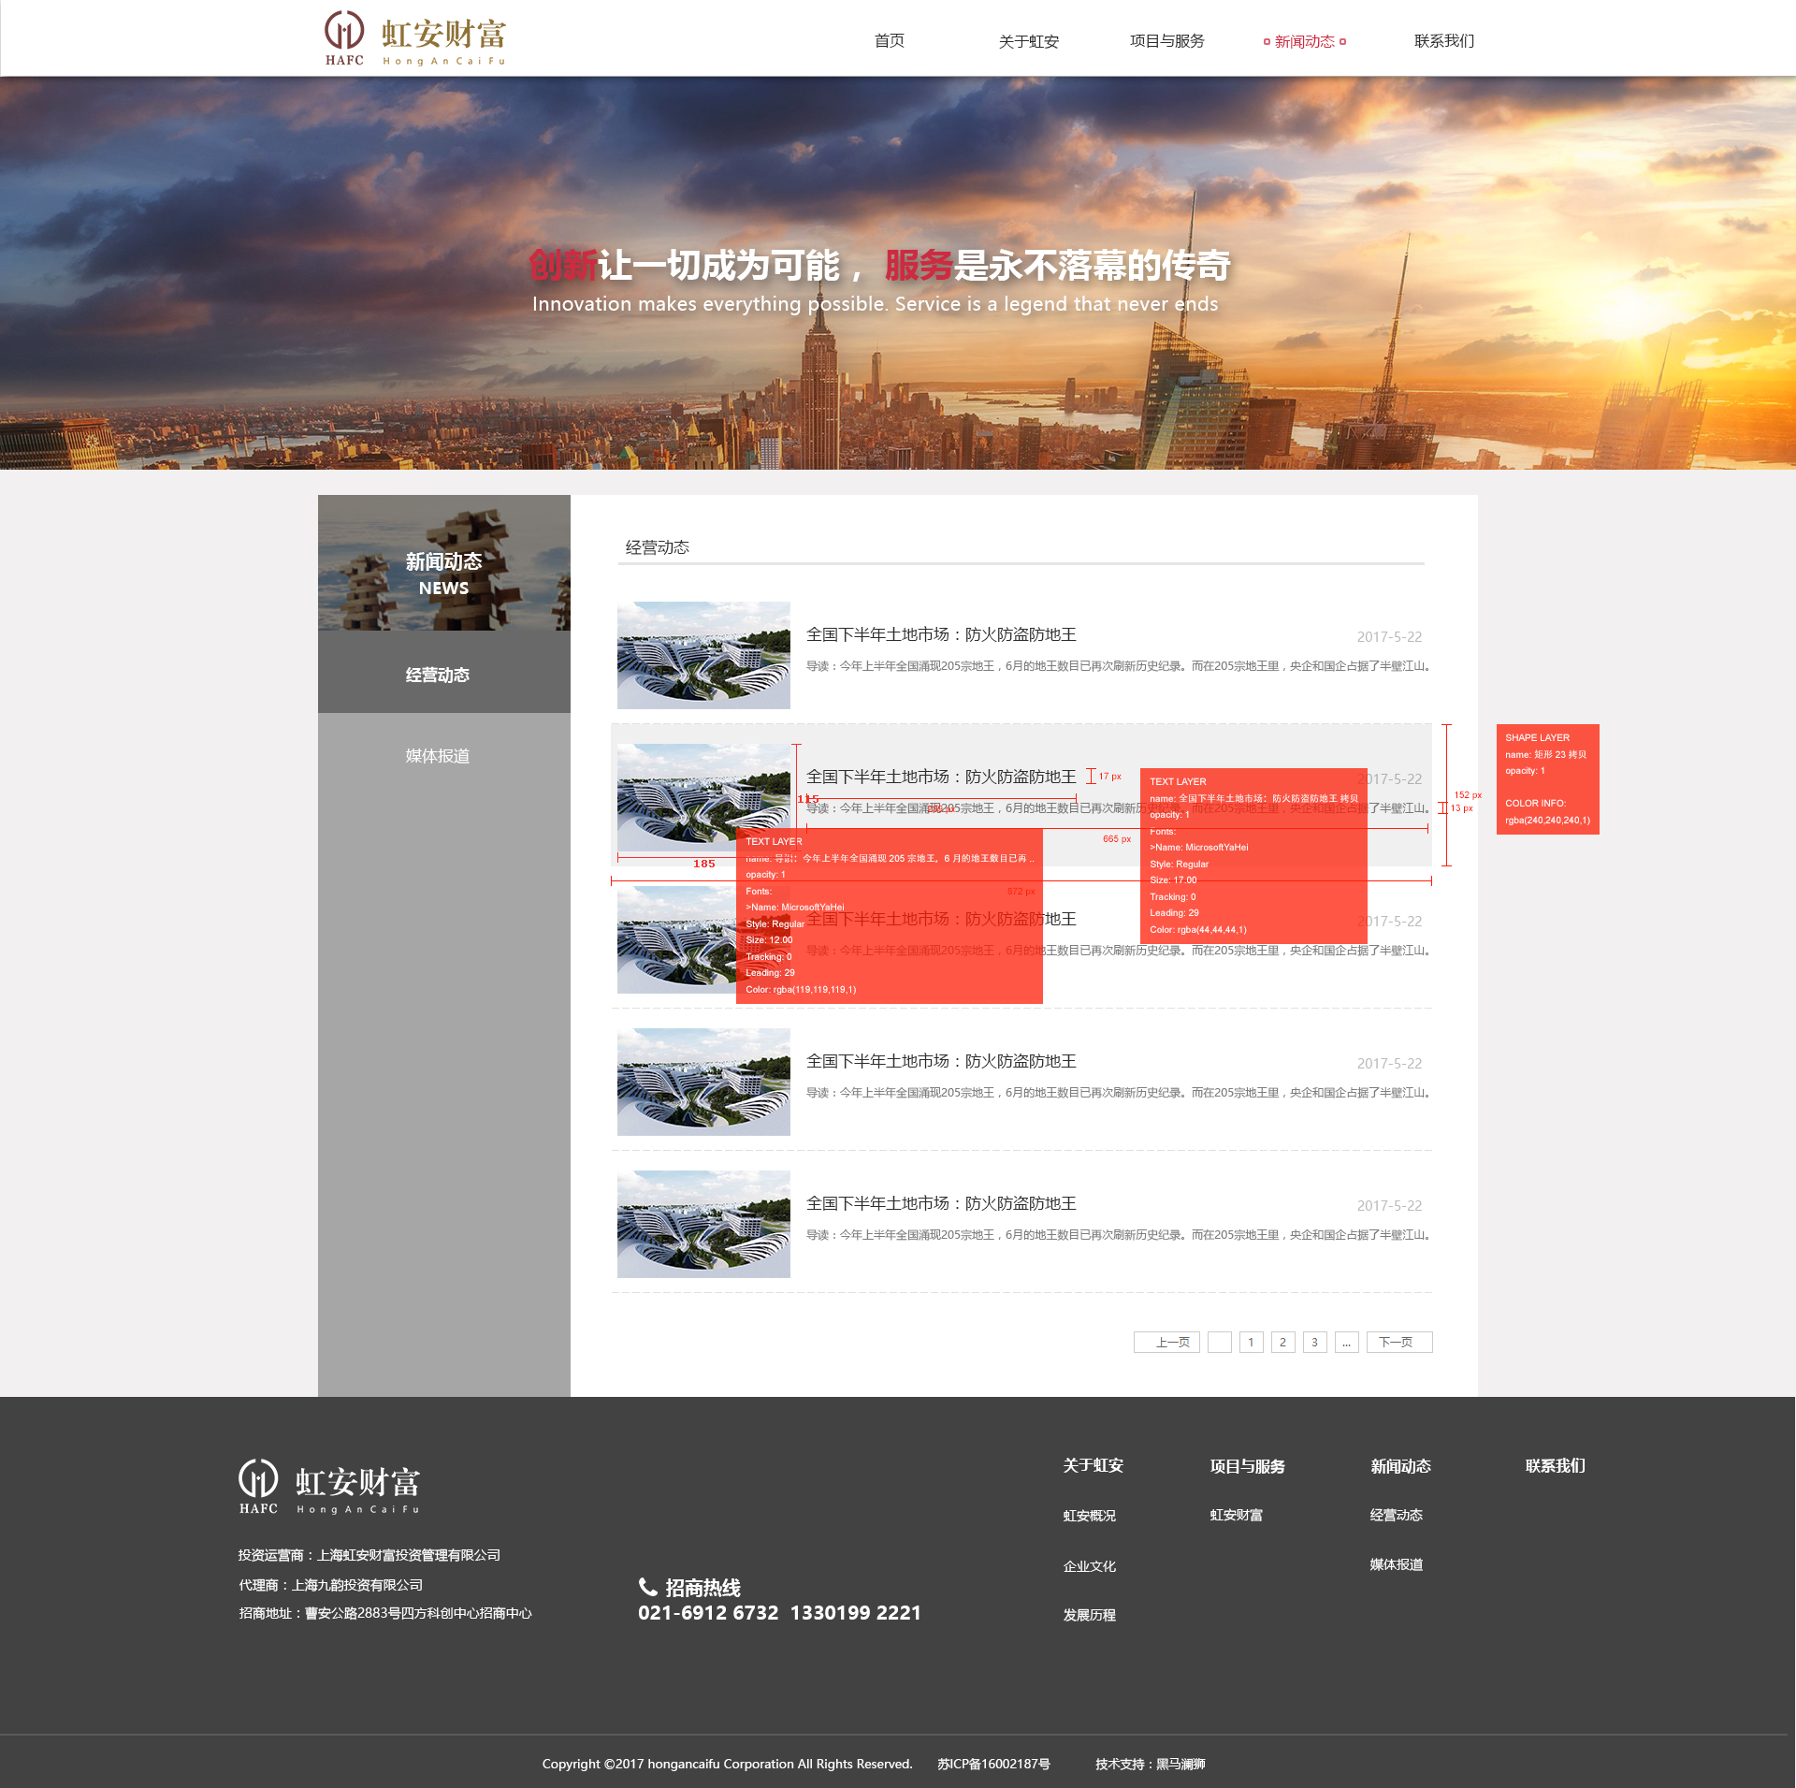Click the phone icon beside 招商热线
Image resolution: width=1796 pixels, height=1788 pixels.
(647, 1587)
